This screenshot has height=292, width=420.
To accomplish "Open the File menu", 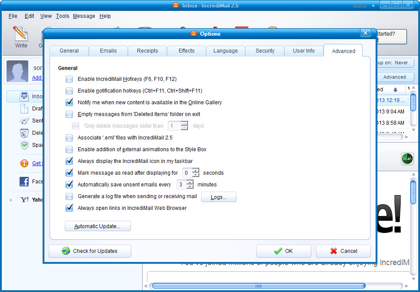I will pyautogui.click(x=13, y=16).
